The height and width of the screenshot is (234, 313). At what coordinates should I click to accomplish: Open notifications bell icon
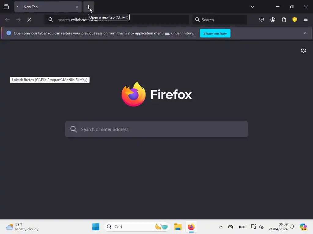click(x=292, y=227)
